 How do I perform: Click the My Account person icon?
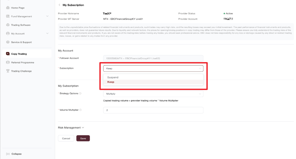pos(8,34)
